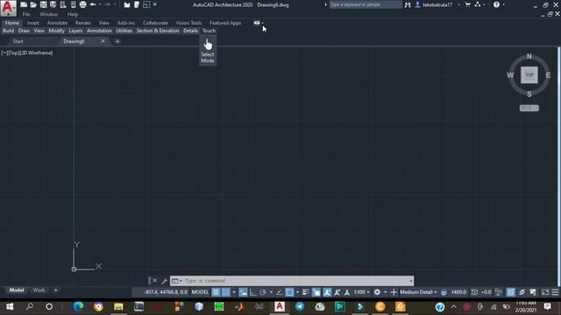Screen dimensions: 561x315
Task: Toggle the drawing grid display
Action: tap(216, 292)
